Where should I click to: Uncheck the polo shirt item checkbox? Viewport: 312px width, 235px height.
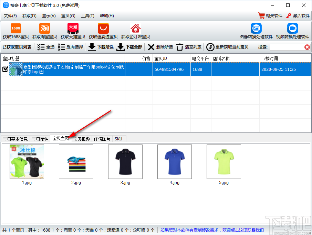5,69
